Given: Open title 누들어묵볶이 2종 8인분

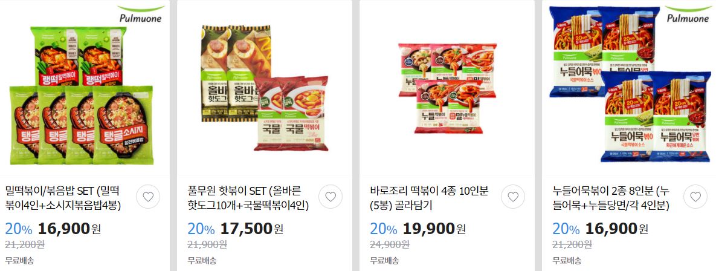Looking at the screenshot, I should [611, 197].
